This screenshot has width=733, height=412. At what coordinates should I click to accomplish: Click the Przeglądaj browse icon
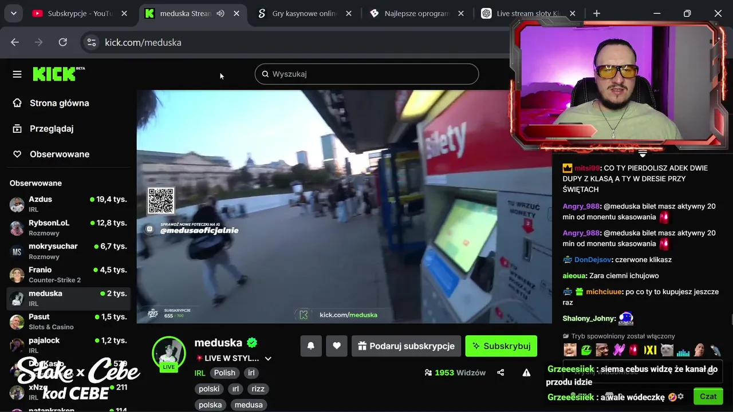coord(17,129)
